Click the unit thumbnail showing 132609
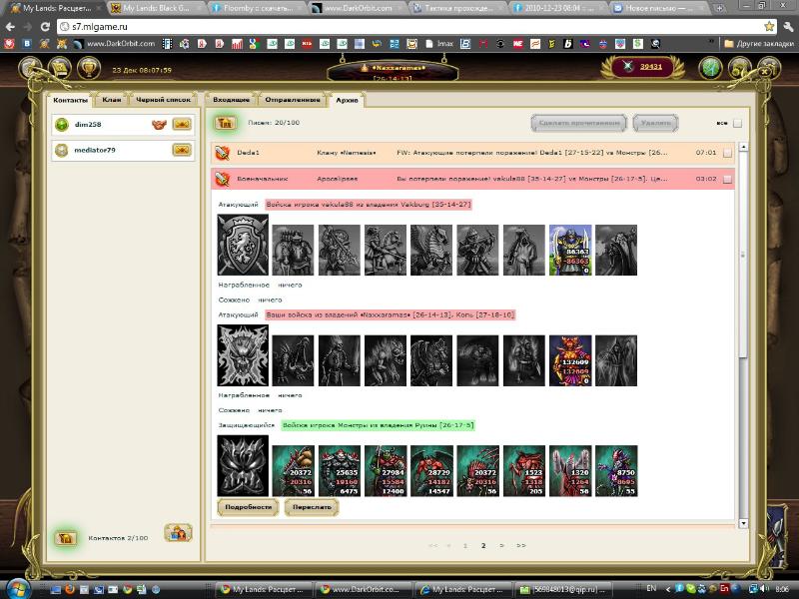Screen dimensions: 799x599 pos(570,360)
